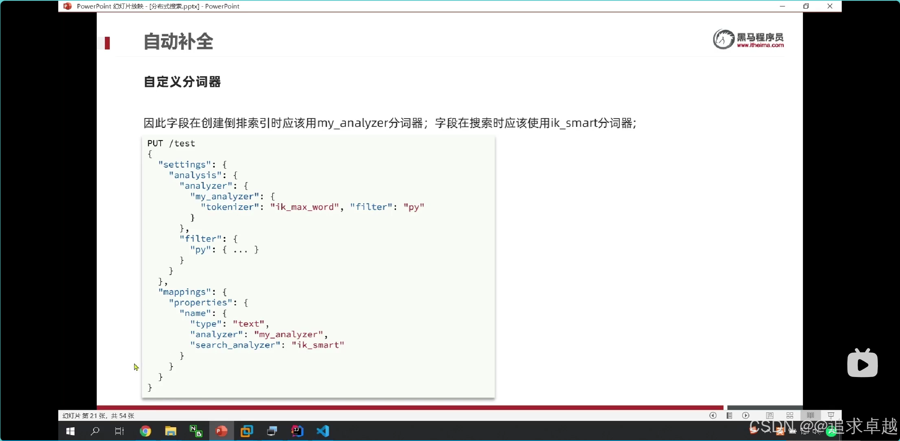The height and width of the screenshot is (441, 900).
Task: Select the Reading view icon
Action: pos(810,416)
